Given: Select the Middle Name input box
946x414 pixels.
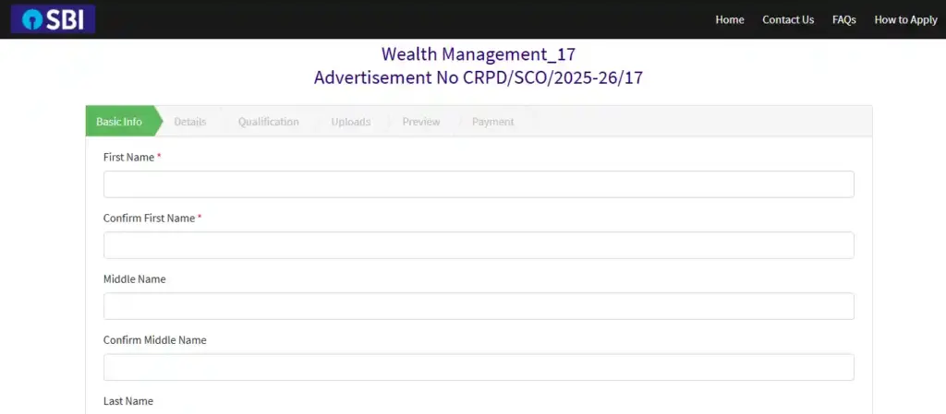Looking at the screenshot, I should [x=479, y=306].
